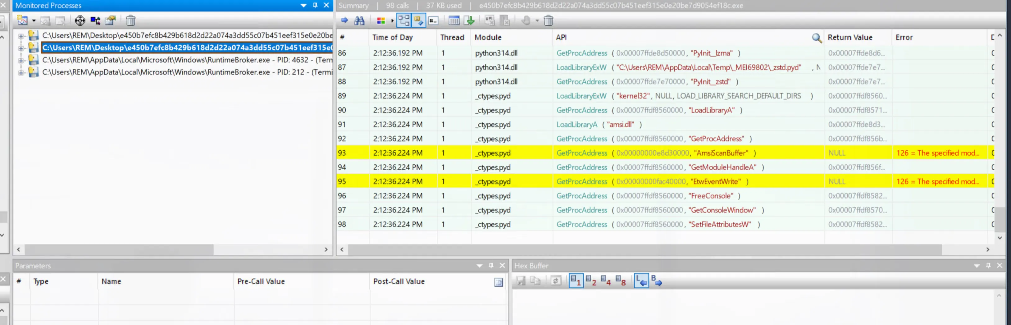This screenshot has width=1011, height=325.
Task: Open Parameters panel options dropdown
Action: coord(479,266)
